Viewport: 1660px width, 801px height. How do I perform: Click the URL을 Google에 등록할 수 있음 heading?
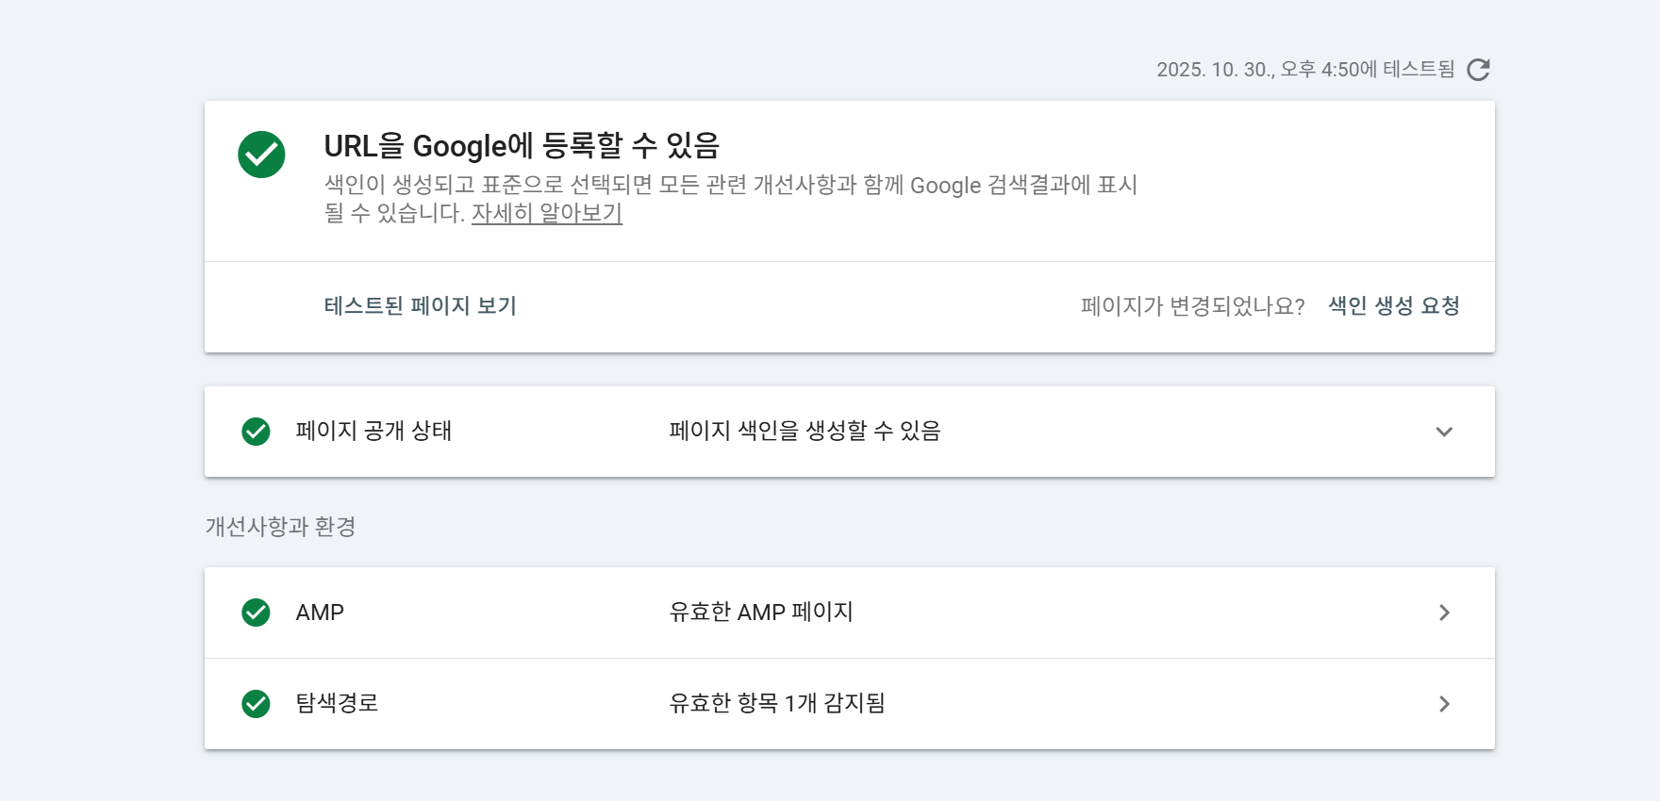pyautogui.click(x=522, y=146)
